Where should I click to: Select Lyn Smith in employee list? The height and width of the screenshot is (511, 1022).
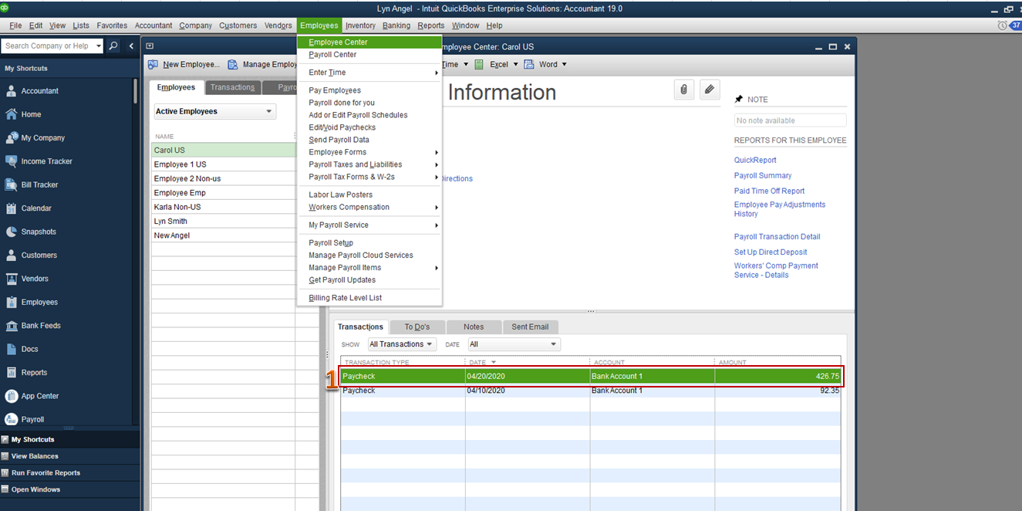(x=170, y=221)
